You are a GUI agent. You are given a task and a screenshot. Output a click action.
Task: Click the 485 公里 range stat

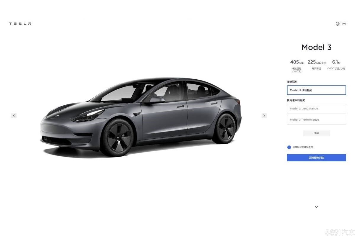(x=297, y=62)
